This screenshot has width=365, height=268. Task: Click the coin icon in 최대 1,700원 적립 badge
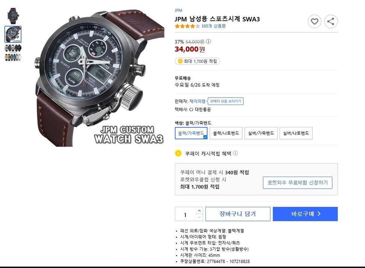180,61
